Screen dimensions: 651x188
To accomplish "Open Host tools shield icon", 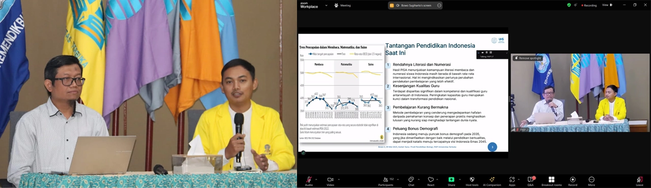I will [472, 179].
